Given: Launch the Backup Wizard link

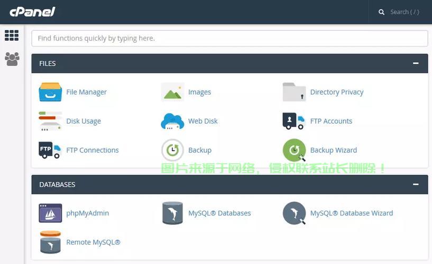Looking at the screenshot, I should point(333,150).
